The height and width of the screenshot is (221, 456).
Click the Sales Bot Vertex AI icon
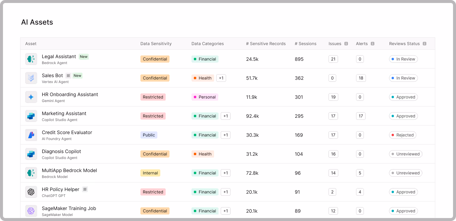(31, 78)
